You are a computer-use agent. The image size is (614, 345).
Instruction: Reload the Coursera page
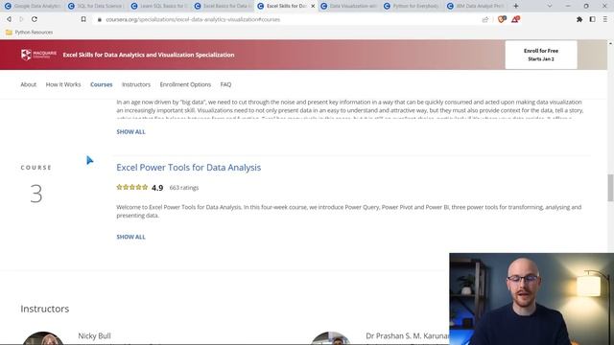[35, 19]
